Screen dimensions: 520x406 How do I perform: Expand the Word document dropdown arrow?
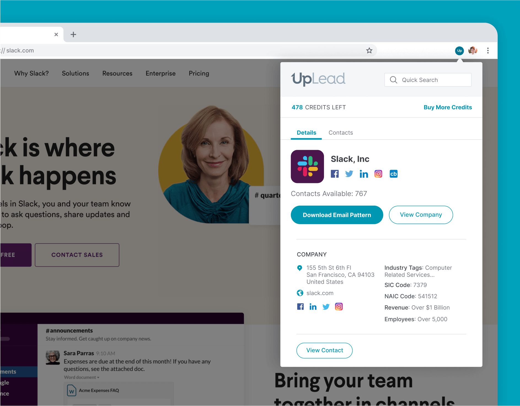coord(98,378)
